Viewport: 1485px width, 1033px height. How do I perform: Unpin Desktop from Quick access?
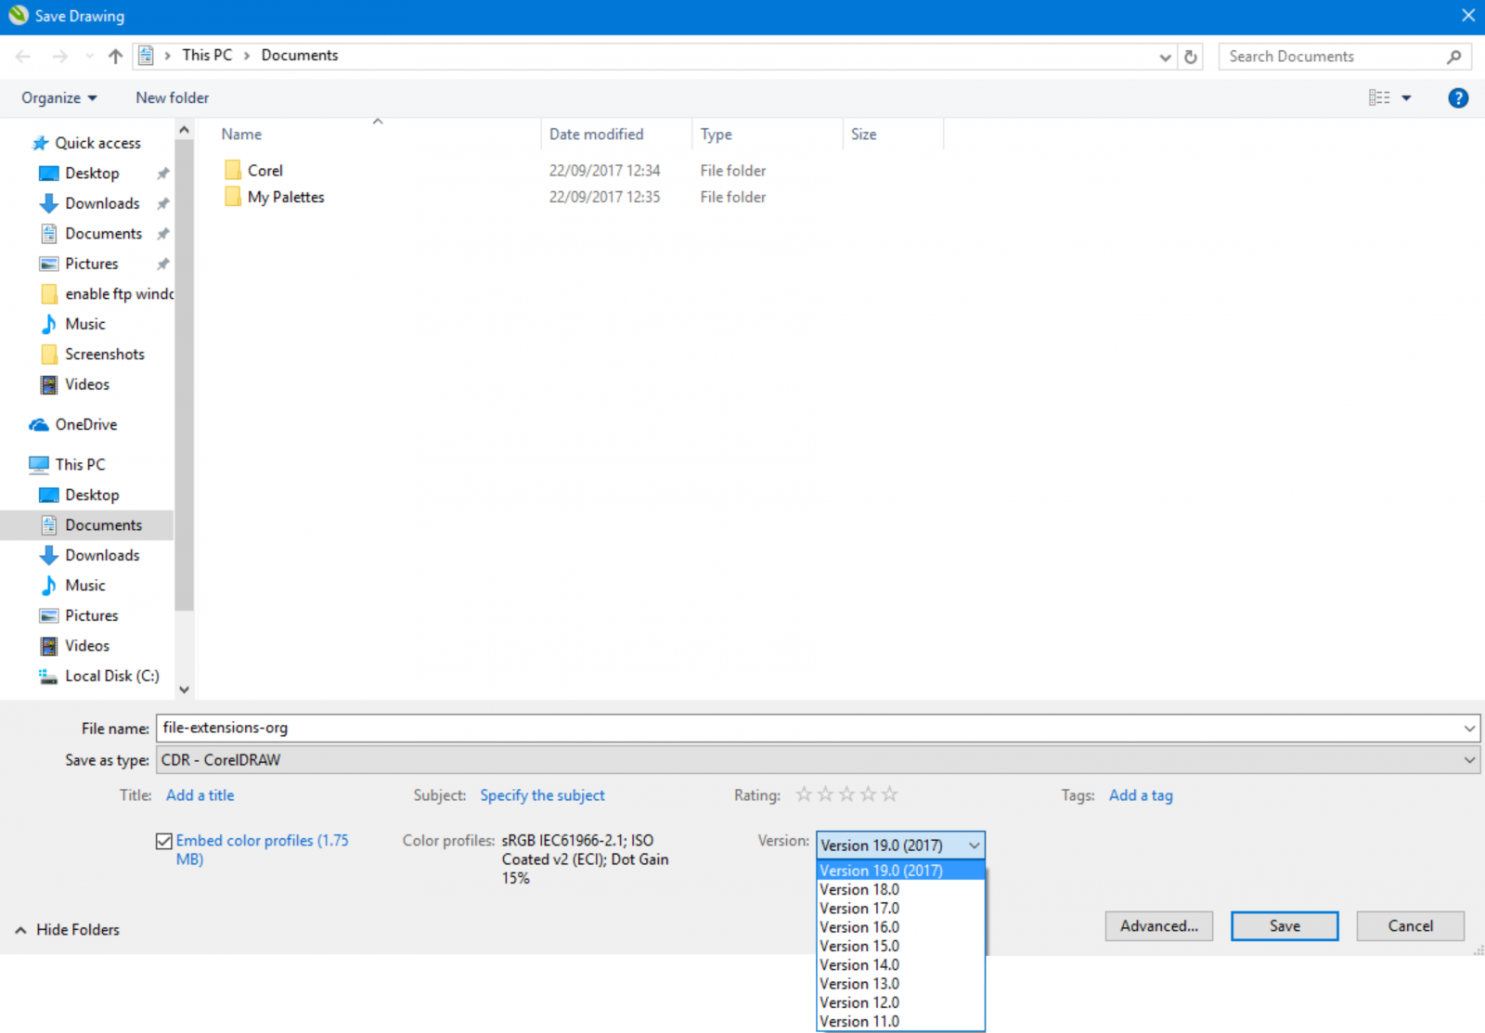(x=162, y=173)
